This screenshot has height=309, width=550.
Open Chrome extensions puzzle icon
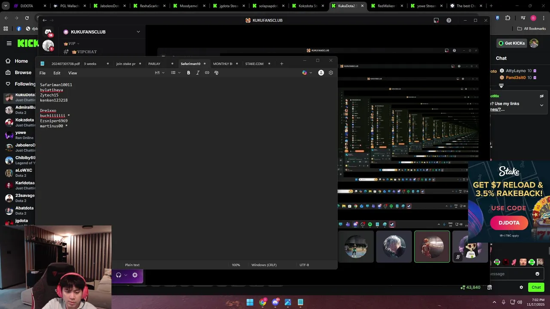tap(507, 18)
